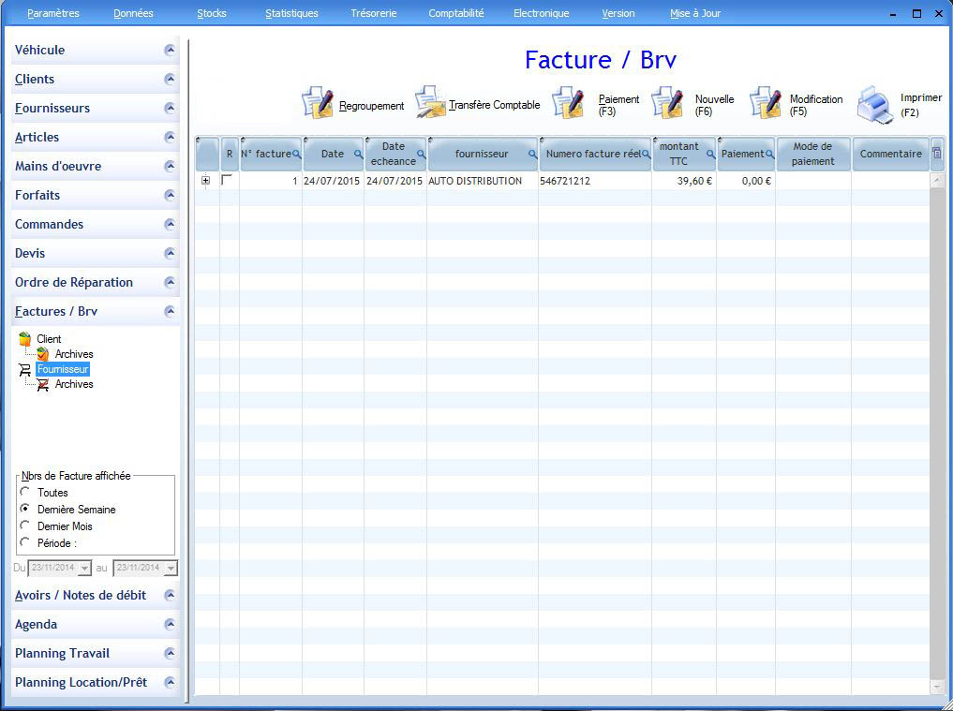
Task: Click the AUTO DISTRIBUTION supplier cell
Action: coord(482,181)
